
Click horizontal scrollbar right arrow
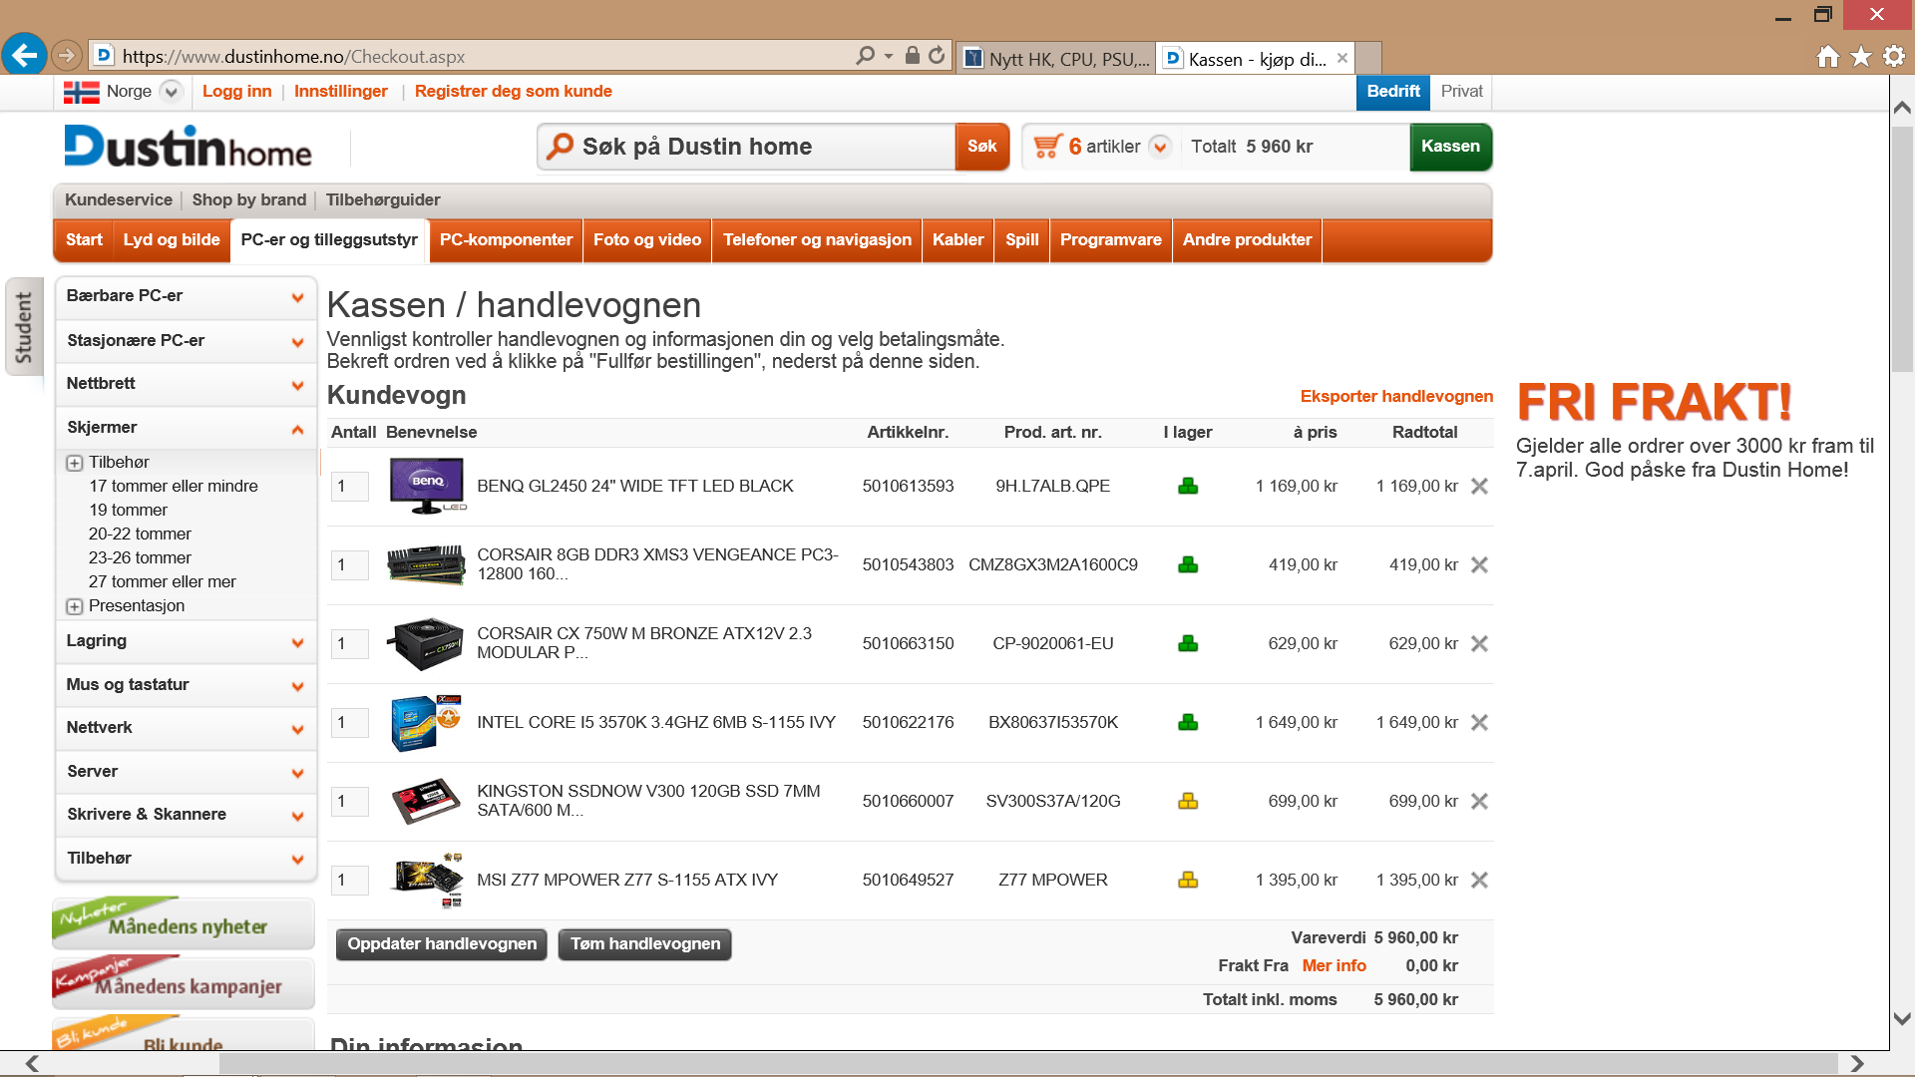click(x=1856, y=1063)
